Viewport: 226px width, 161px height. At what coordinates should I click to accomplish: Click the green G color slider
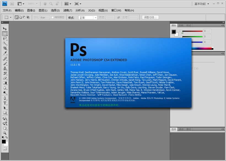pyautogui.click(x=192, y=37)
